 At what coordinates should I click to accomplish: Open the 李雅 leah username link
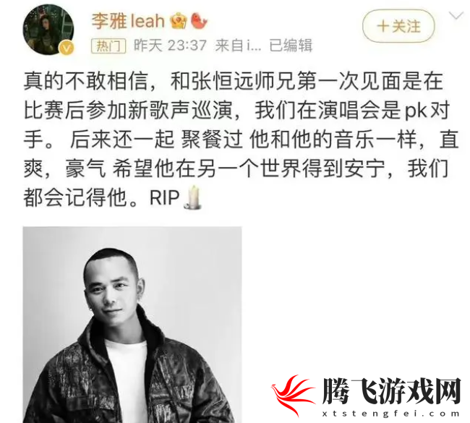[x=128, y=21]
